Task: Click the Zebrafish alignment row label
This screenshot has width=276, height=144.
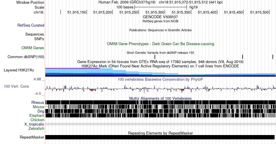Action: pos(36,128)
